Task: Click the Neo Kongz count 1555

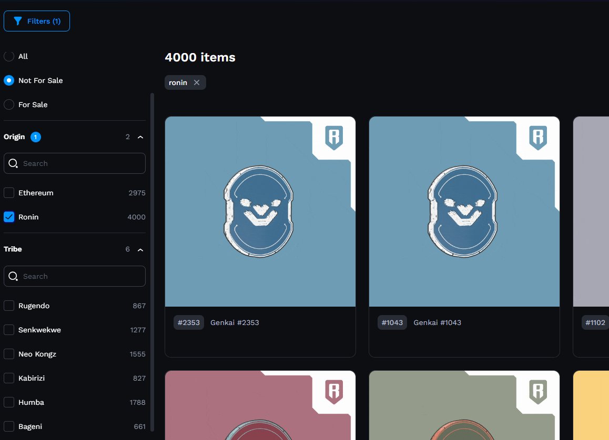Action: tap(137, 354)
